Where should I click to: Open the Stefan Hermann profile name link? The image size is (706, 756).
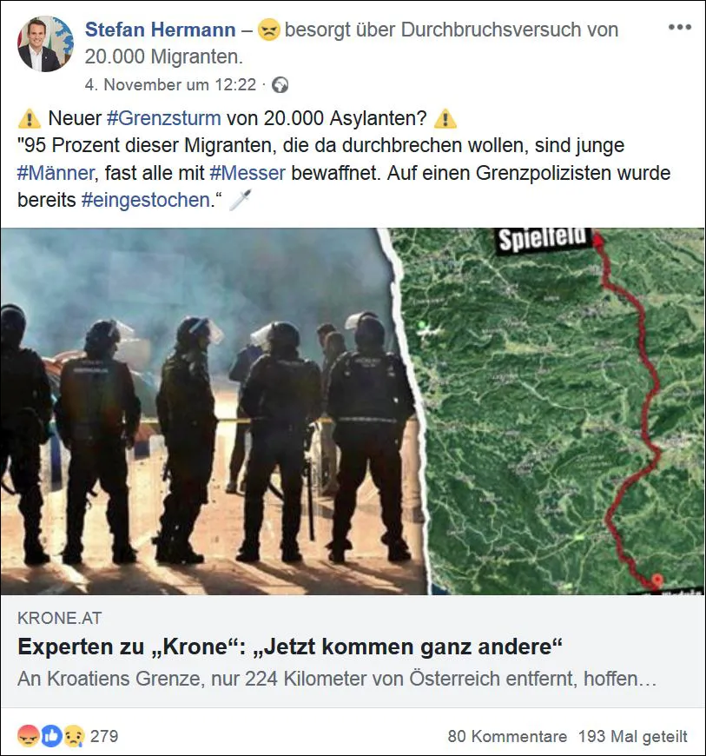pyautogui.click(x=160, y=30)
